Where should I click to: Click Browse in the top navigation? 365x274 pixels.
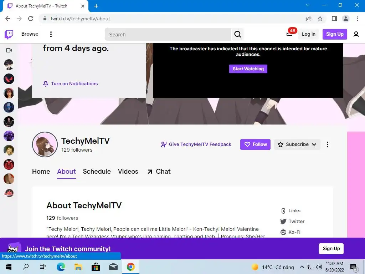[30, 34]
